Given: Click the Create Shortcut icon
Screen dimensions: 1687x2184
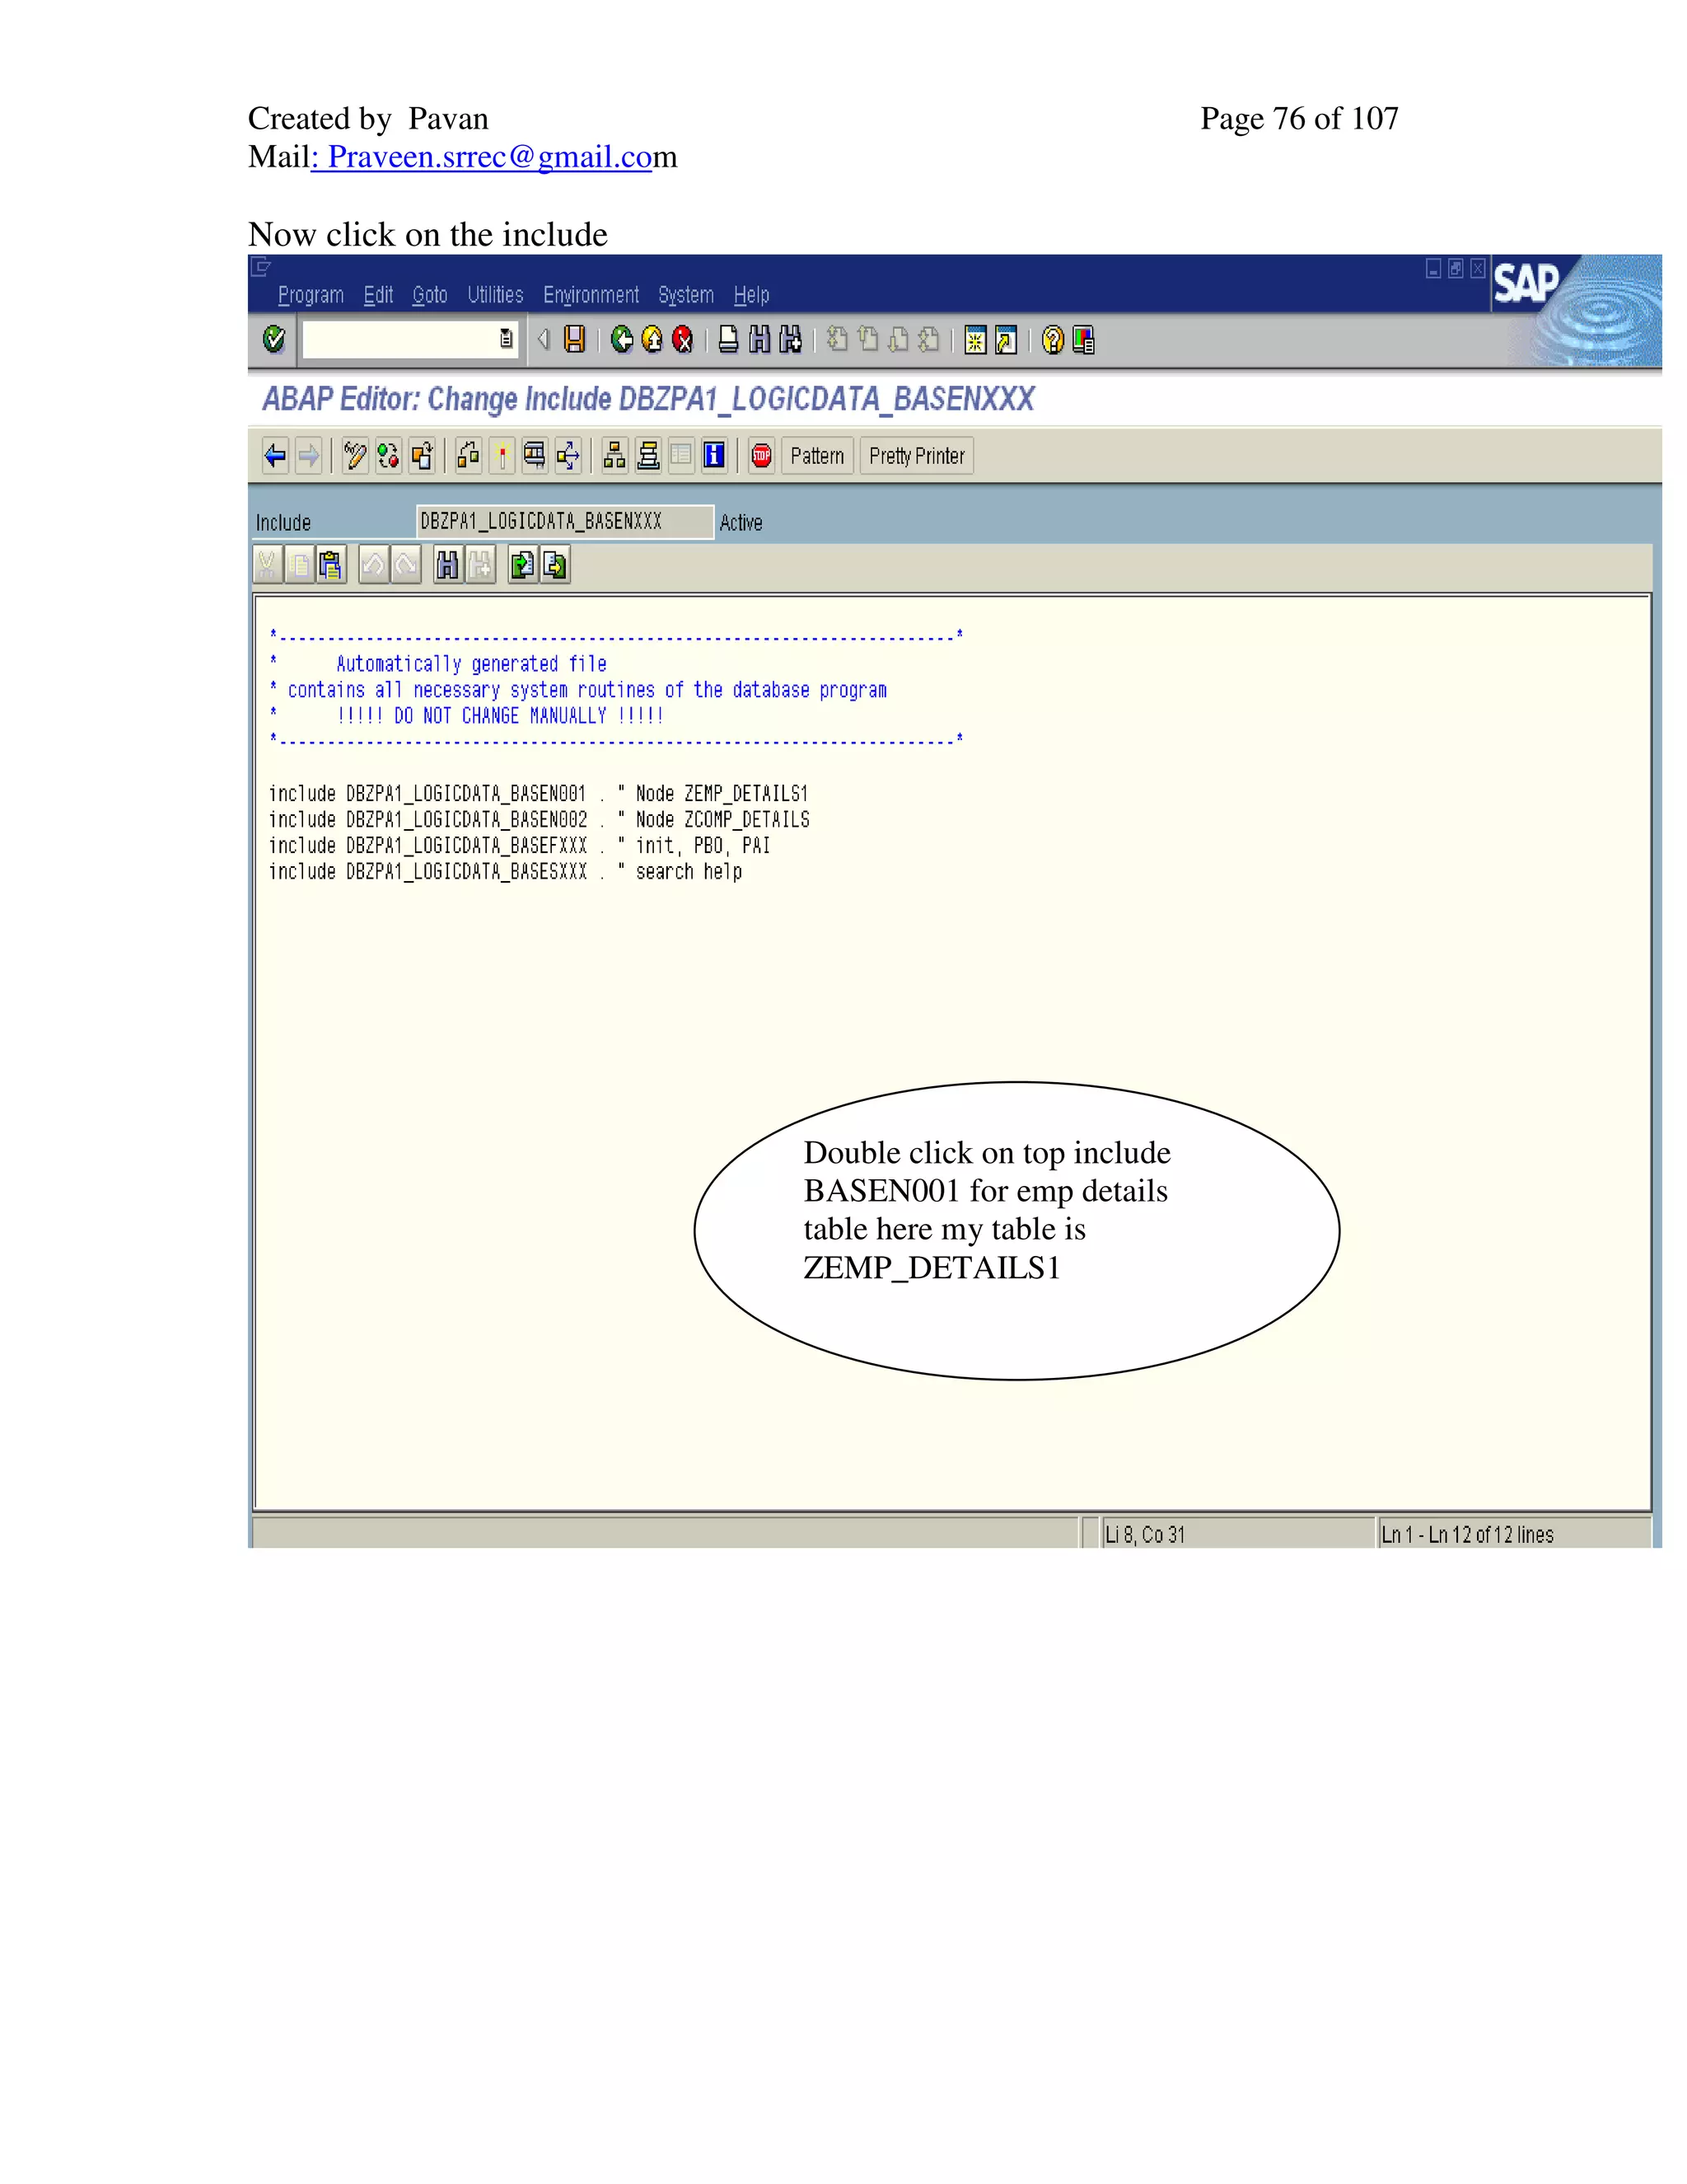Looking at the screenshot, I should (1007, 341).
